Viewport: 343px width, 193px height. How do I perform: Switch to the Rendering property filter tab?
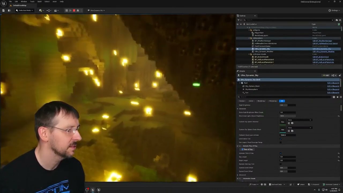click(261, 101)
